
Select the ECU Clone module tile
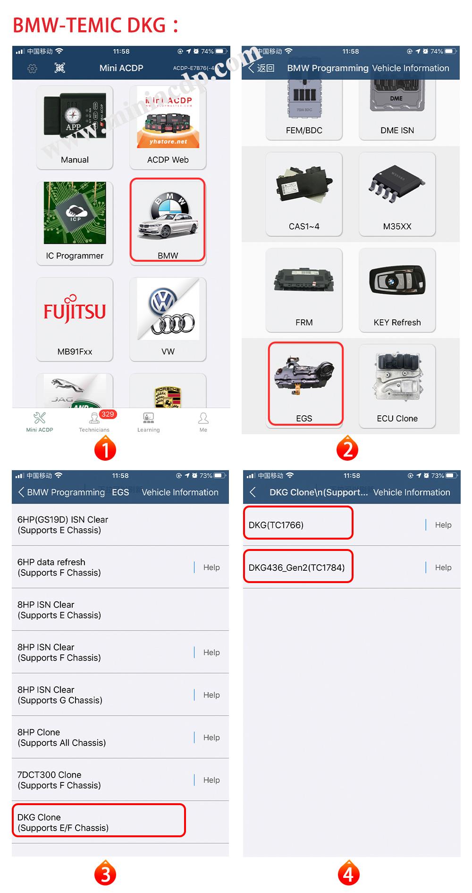397,386
